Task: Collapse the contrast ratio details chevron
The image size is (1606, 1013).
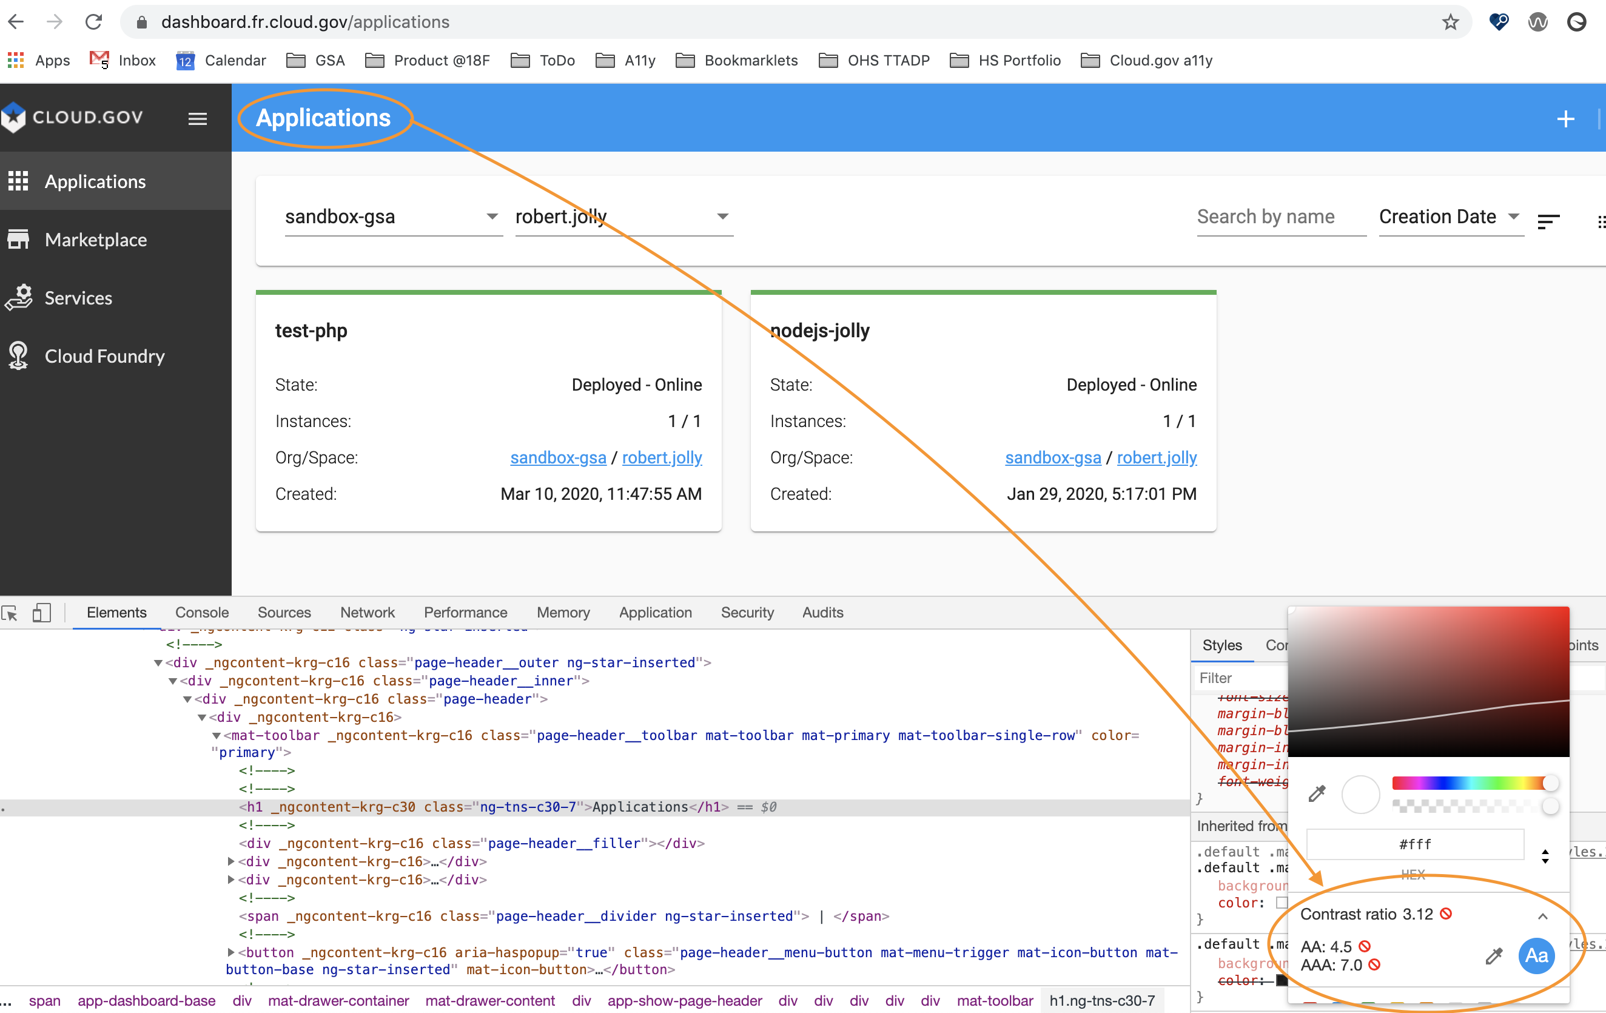Action: click(x=1542, y=917)
